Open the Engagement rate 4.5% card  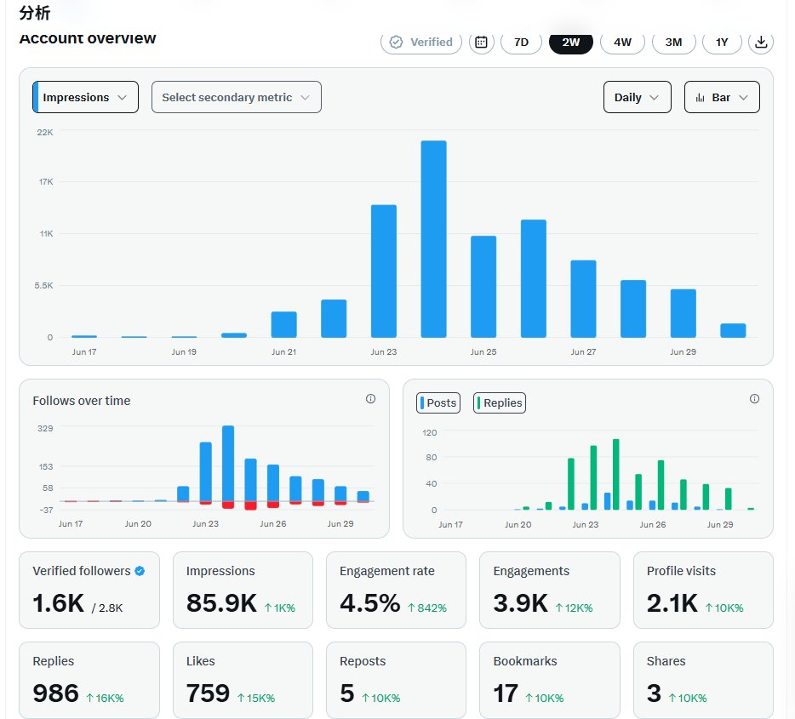396,591
